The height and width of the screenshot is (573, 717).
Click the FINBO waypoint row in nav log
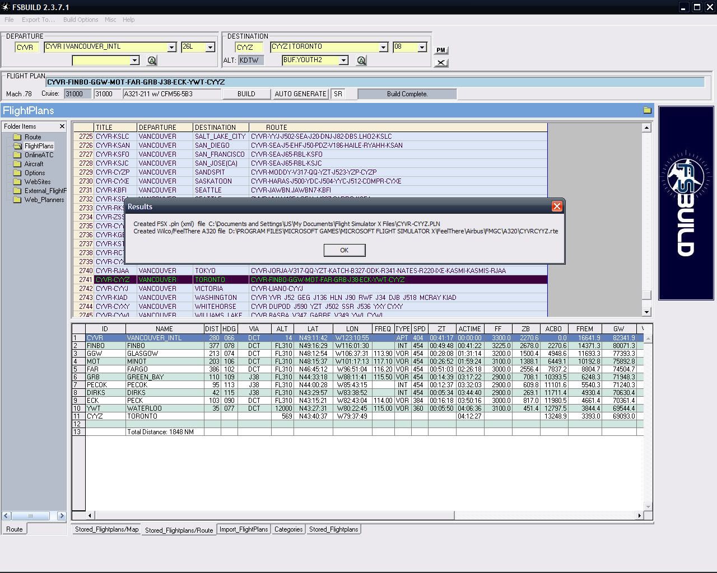tap(358, 346)
